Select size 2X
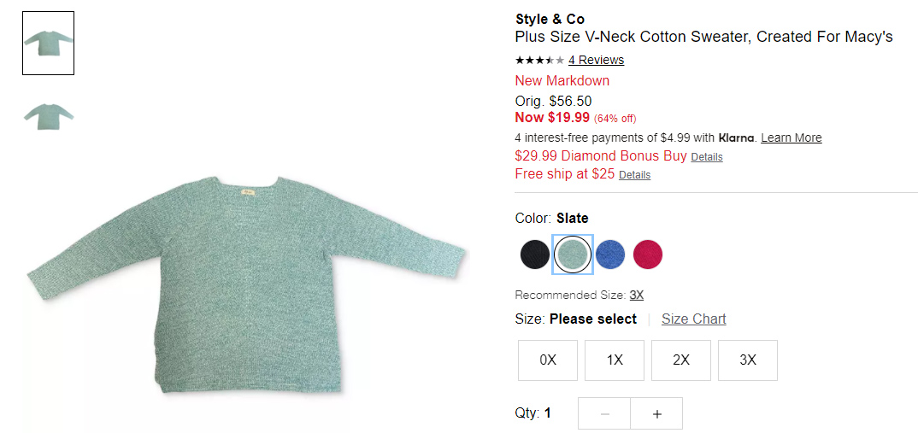The image size is (918, 433). [681, 360]
